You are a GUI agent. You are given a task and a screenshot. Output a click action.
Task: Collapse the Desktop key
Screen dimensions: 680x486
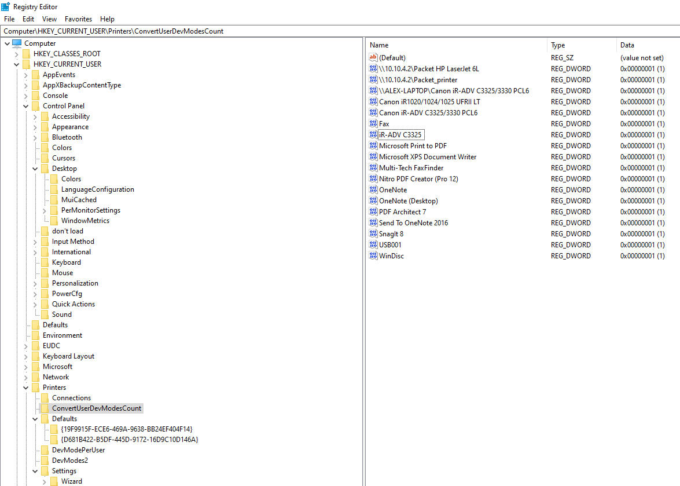[x=35, y=169]
